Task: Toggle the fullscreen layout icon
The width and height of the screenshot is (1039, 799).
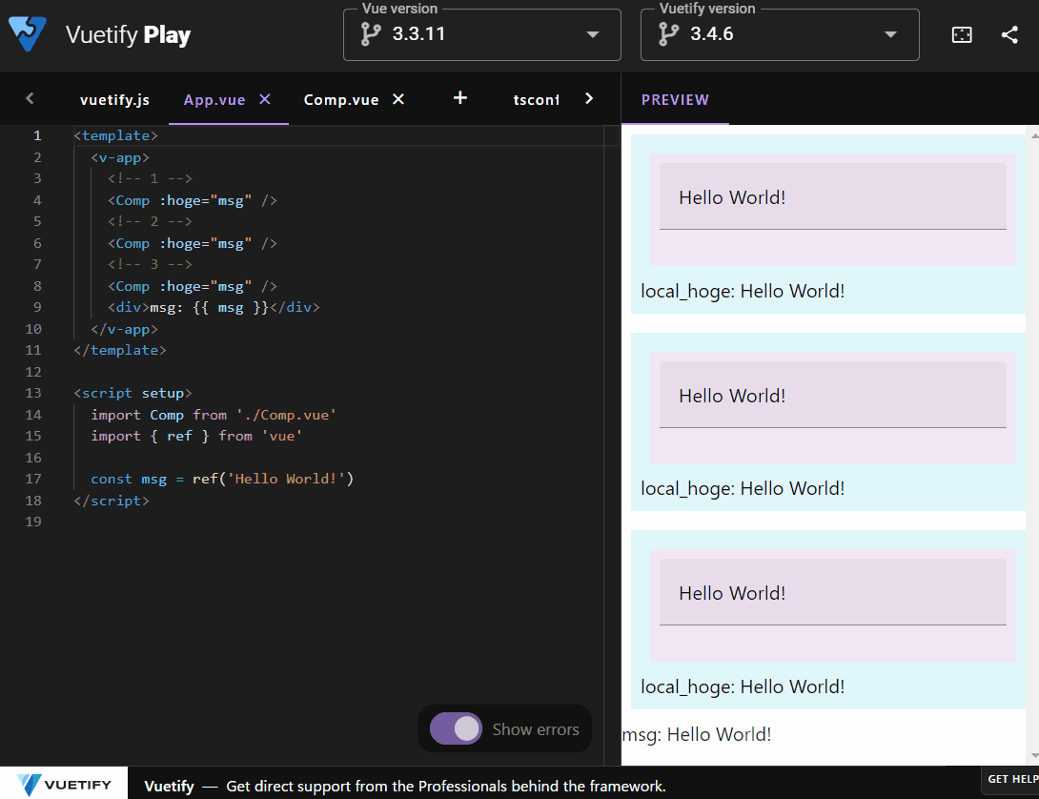Action: pos(961,34)
